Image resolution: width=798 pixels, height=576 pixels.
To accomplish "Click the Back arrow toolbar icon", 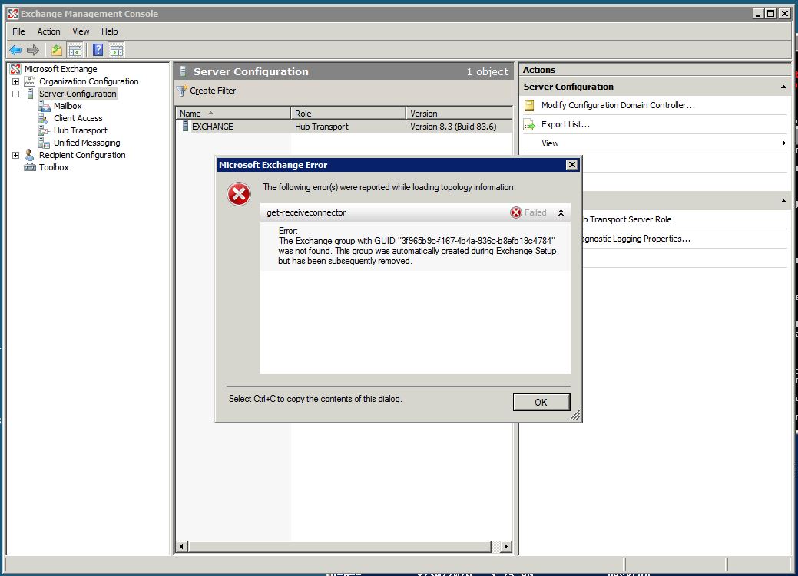I will coord(15,50).
